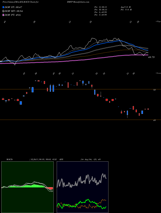Click the 'ADX' indicator label
Screen dimensions: 161x213
[61, 159]
